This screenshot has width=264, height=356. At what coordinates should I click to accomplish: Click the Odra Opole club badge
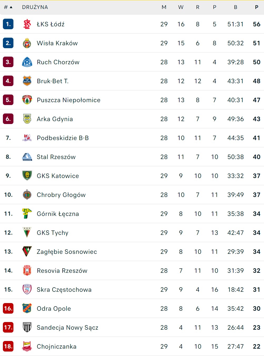tap(27, 309)
